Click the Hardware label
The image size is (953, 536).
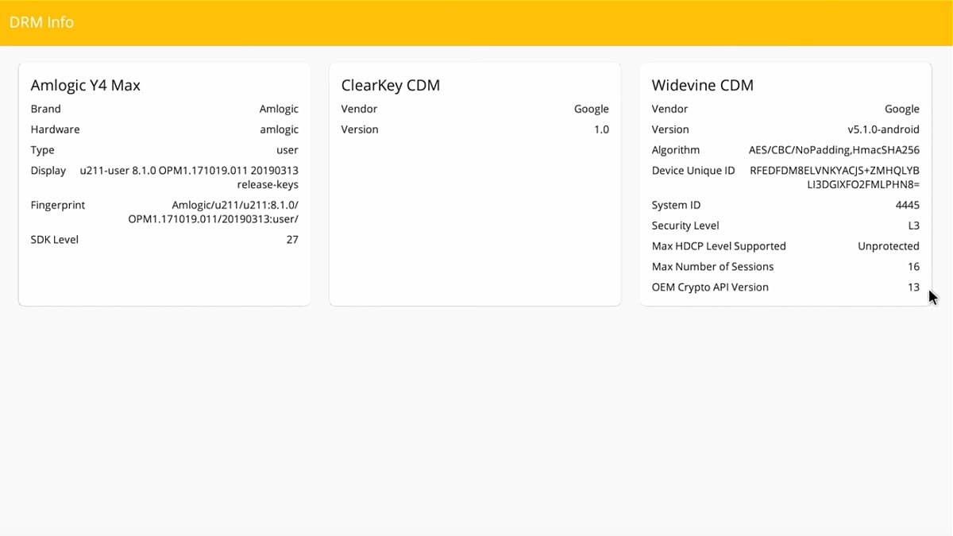(56, 129)
